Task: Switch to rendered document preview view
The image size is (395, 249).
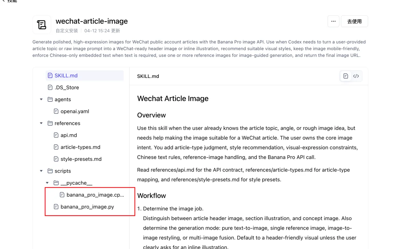Action: point(346,76)
